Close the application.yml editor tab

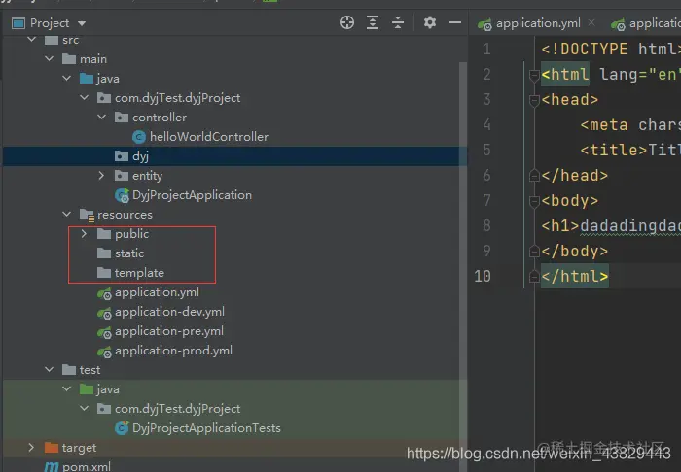[591, 22]
